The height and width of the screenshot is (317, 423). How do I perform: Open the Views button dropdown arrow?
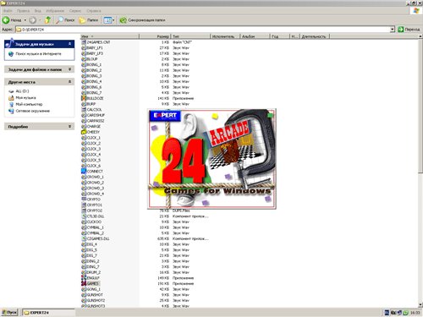(x=113, y=20)
